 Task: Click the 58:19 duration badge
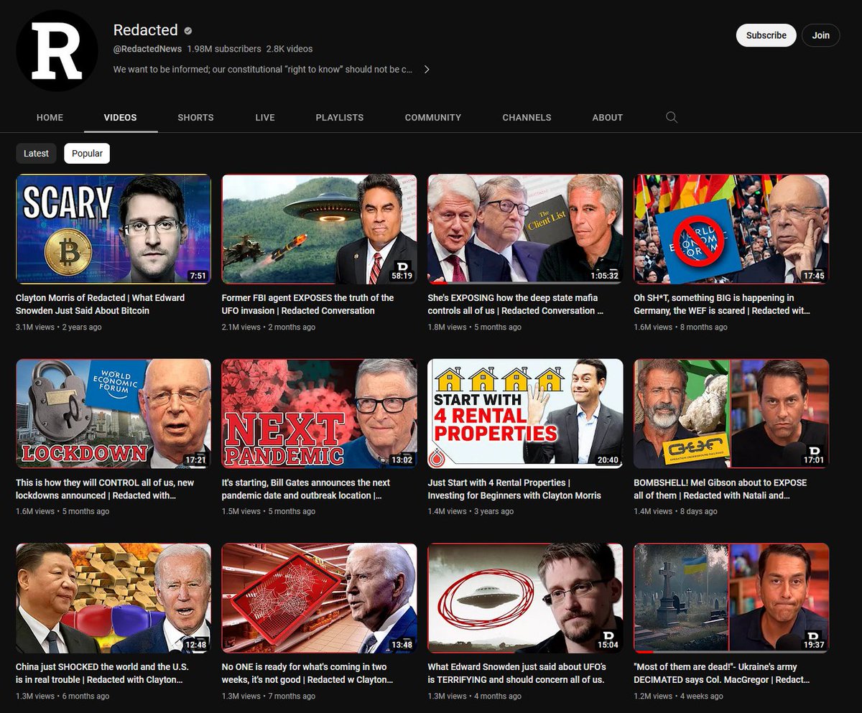[x=400, y=276]
